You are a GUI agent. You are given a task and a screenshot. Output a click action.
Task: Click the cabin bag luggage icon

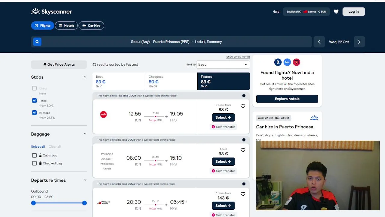point(40,155)
